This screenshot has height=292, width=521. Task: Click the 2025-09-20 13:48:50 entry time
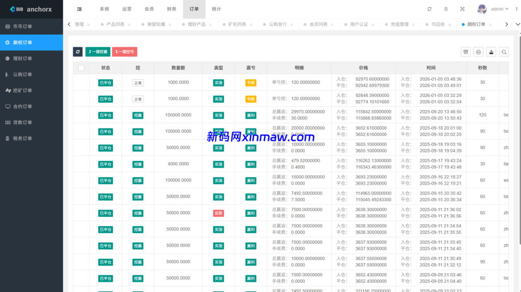tap(440, 111)
